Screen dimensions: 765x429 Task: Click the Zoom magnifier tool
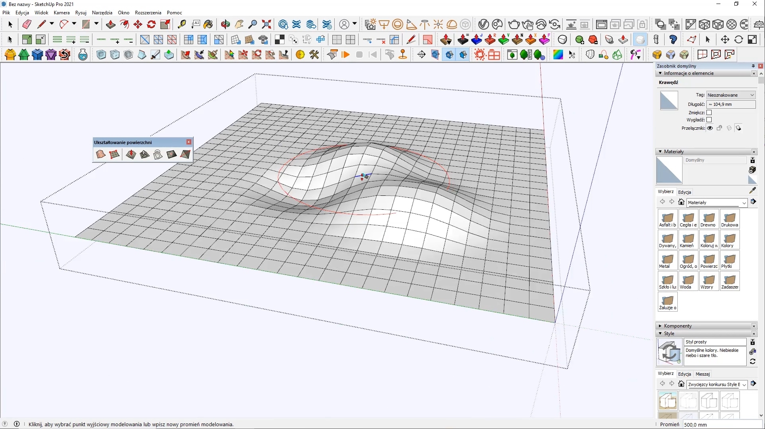coord(253,25)
